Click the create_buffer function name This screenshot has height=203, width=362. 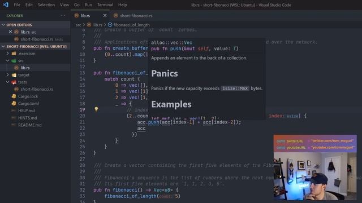(130, 48)
